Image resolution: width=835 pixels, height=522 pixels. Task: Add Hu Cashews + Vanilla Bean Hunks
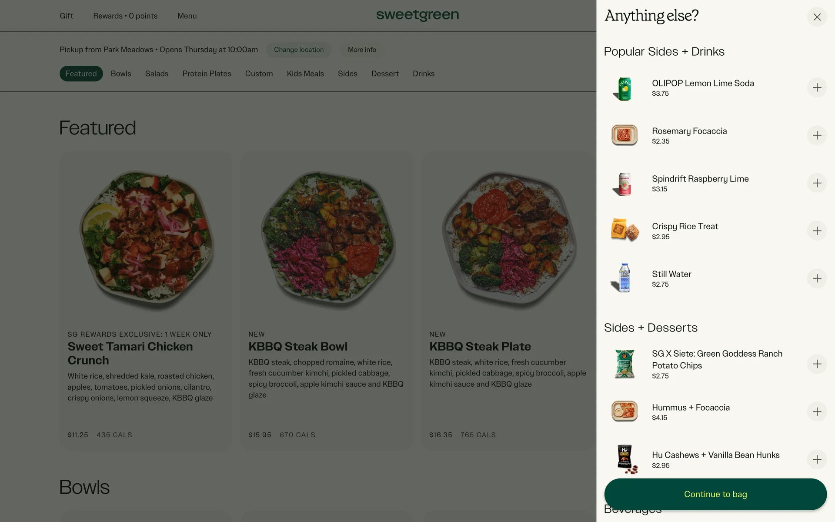817,459
